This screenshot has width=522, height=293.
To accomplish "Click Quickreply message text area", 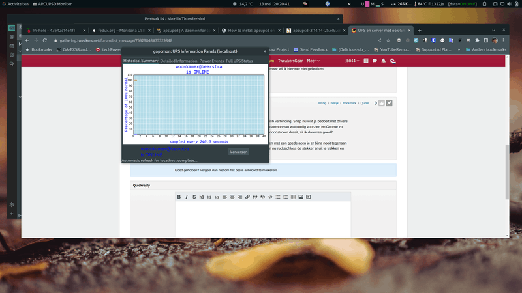I will [263, 219].
